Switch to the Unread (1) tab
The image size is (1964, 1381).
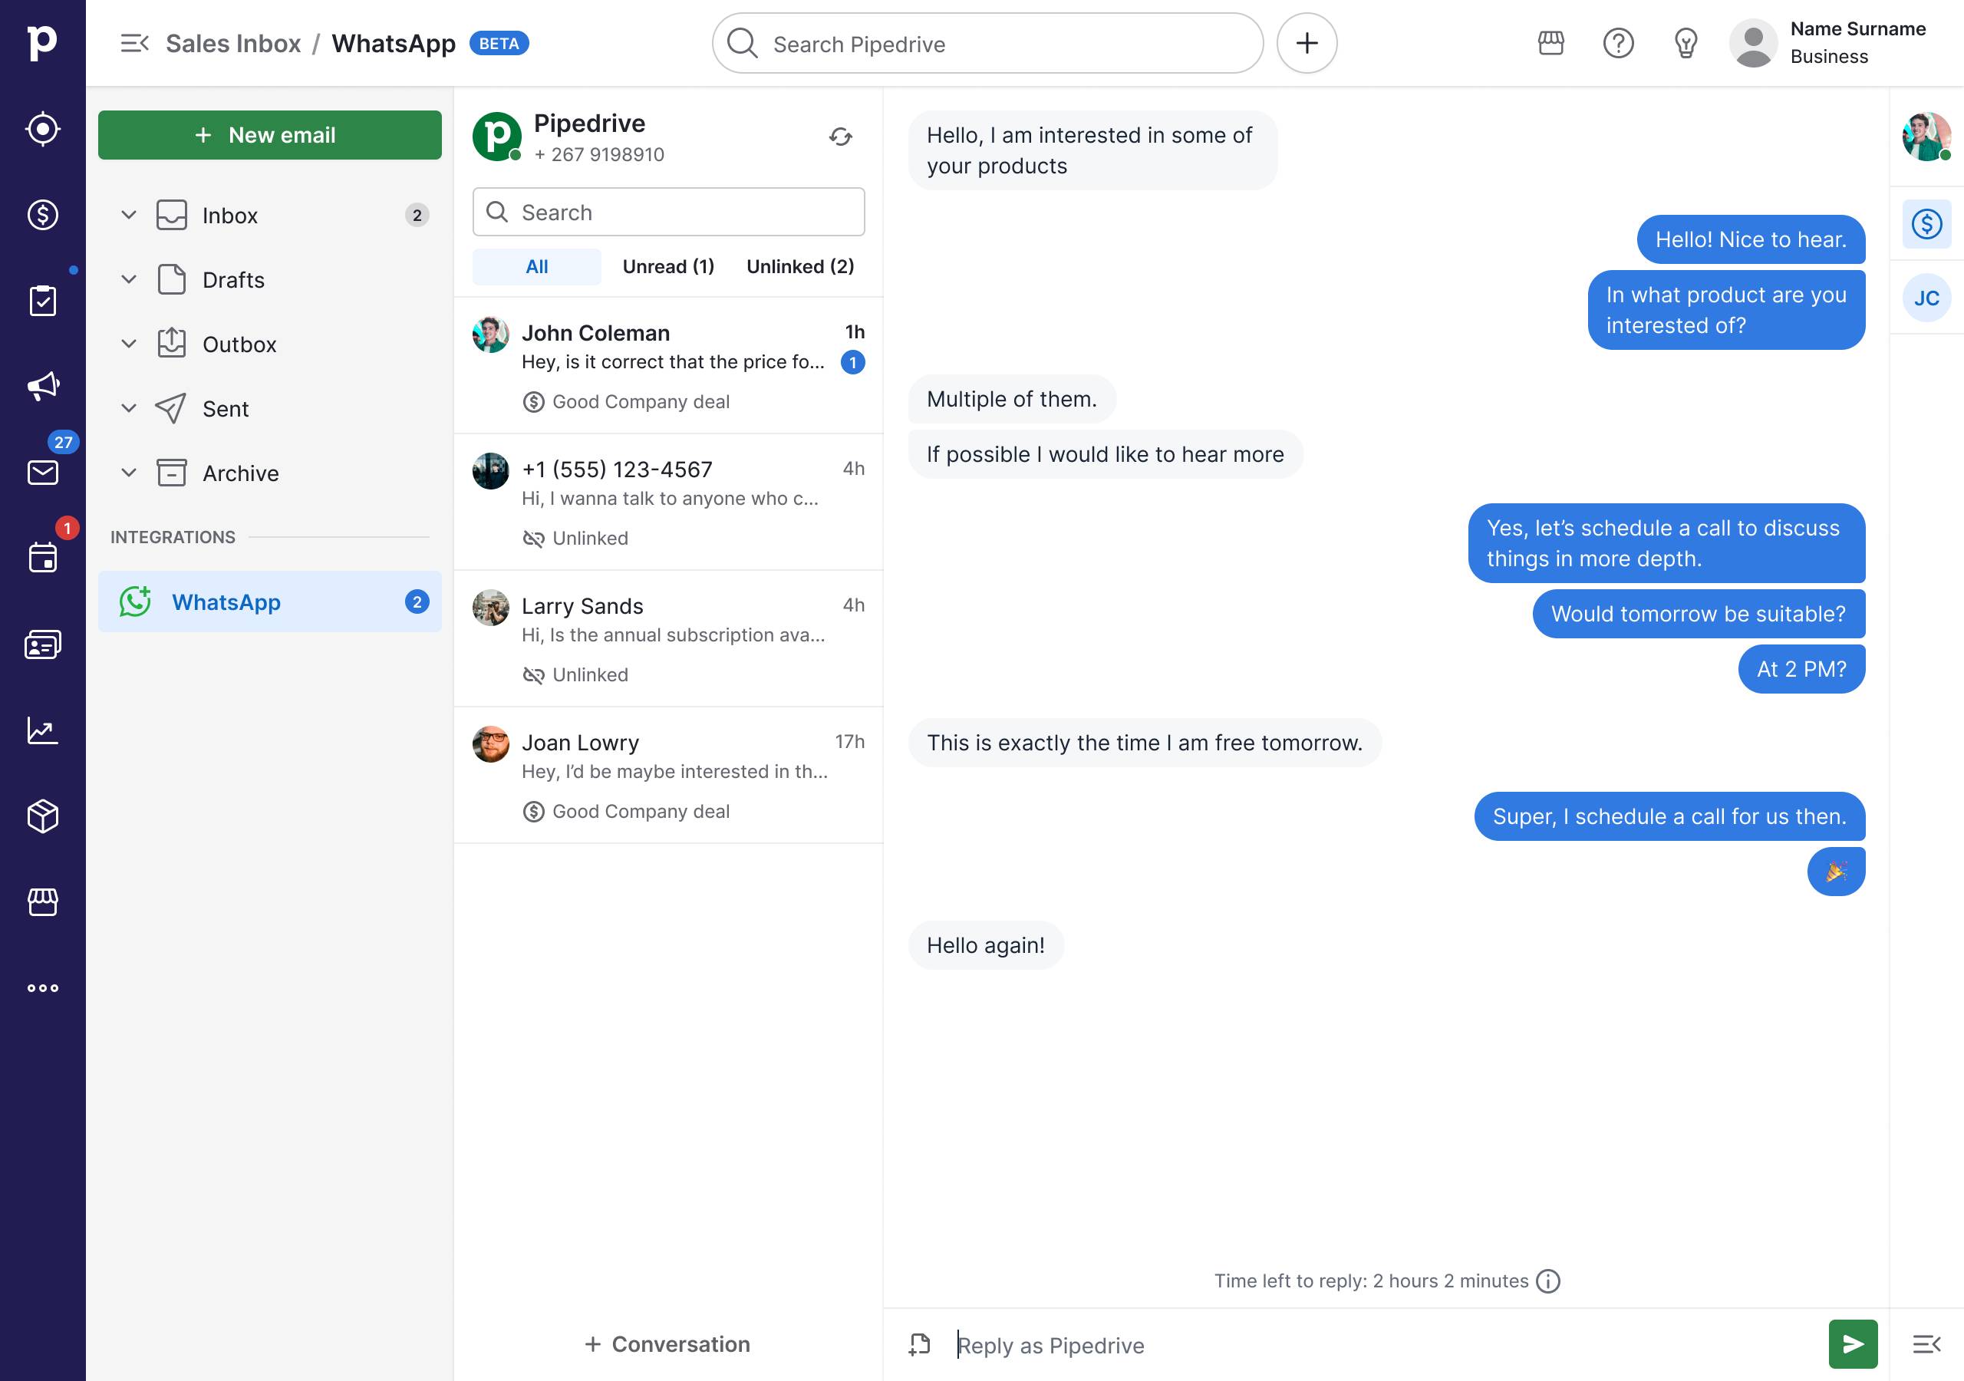[x=668, y=267]
